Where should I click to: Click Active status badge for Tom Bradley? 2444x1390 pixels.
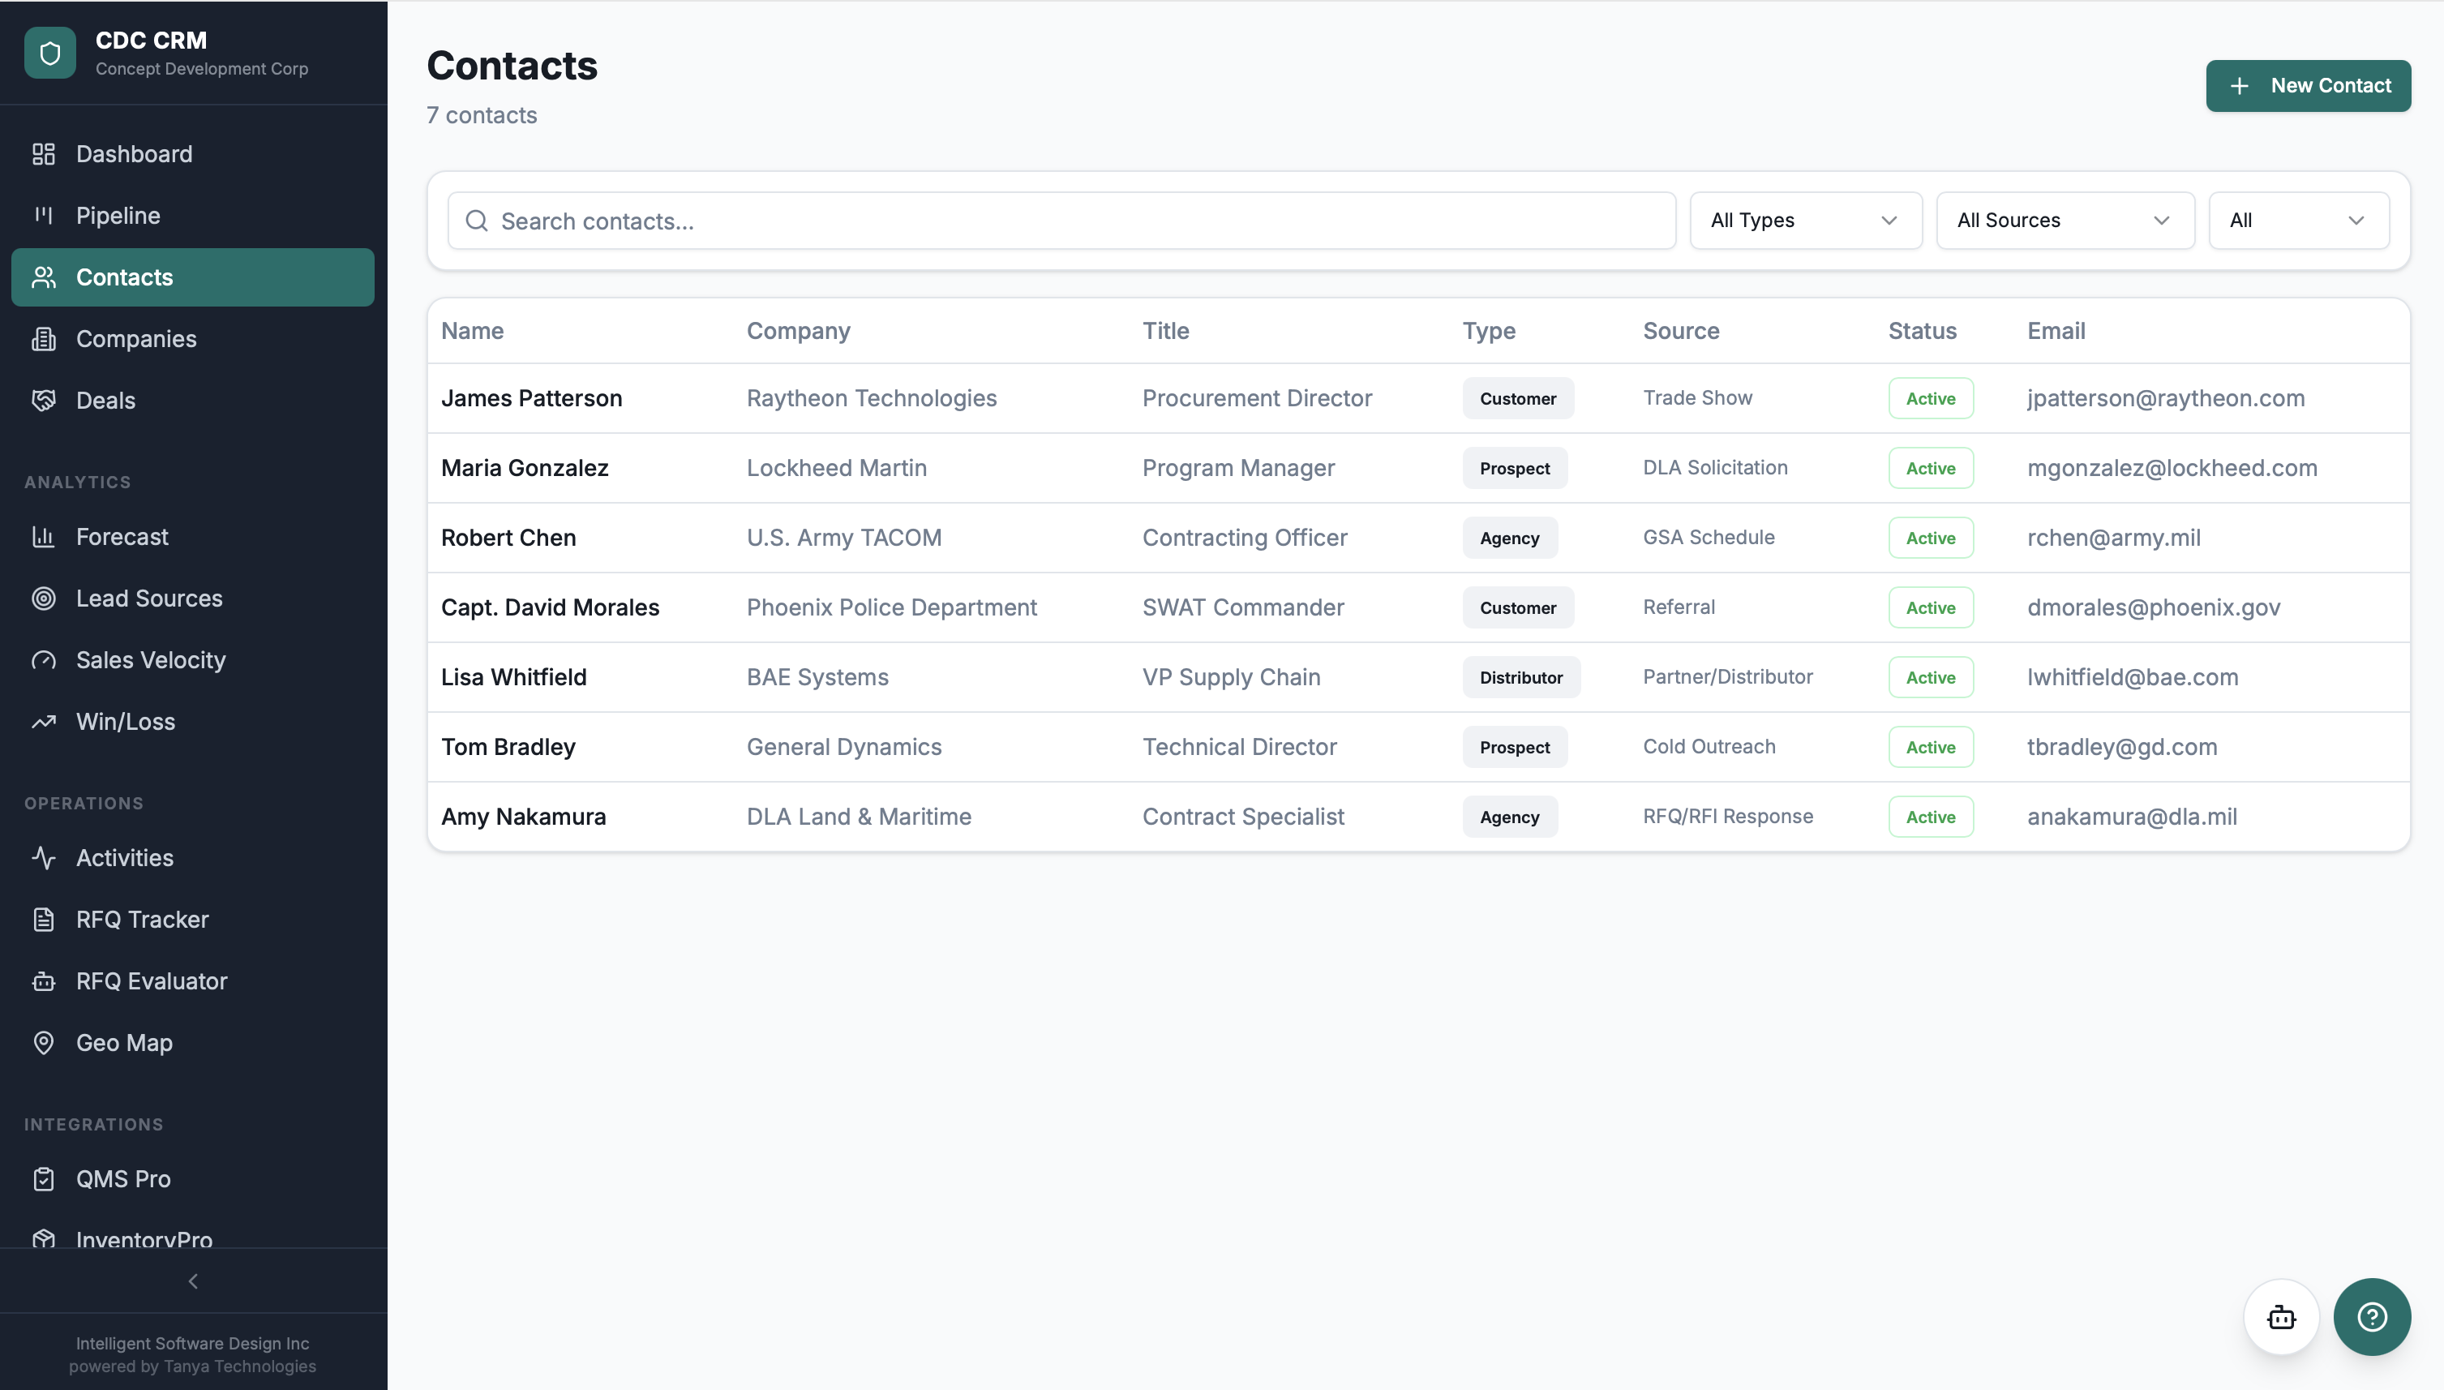(1931, 747)
